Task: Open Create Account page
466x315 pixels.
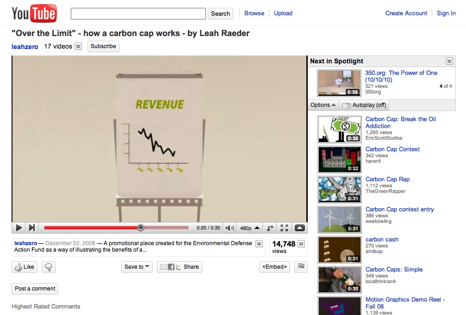Action: pos(406,13)
